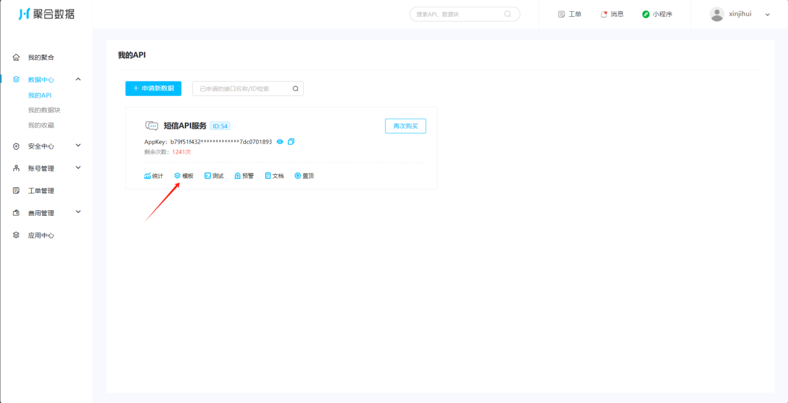788x403 pixels.
Task: Click the 消息 link text in header
Action: [x=617, y=14]
